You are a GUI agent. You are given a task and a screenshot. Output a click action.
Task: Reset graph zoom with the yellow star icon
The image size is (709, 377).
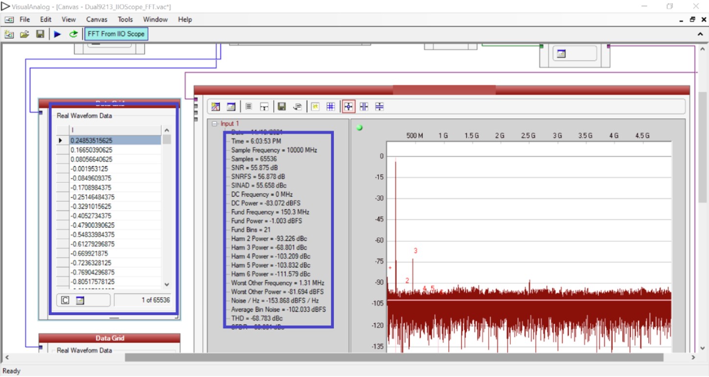coord(315,107)
